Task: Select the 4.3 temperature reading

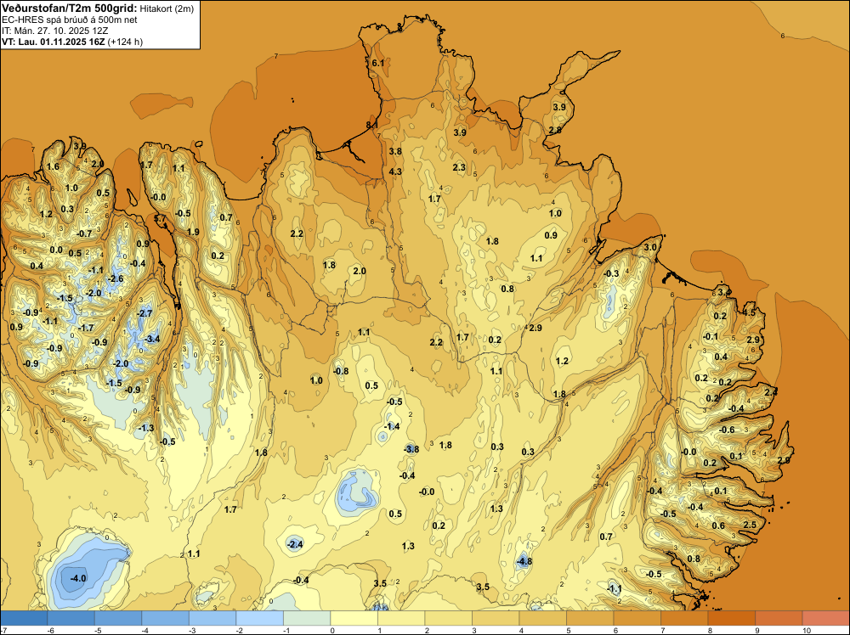Action: click(x=396, y=171)
